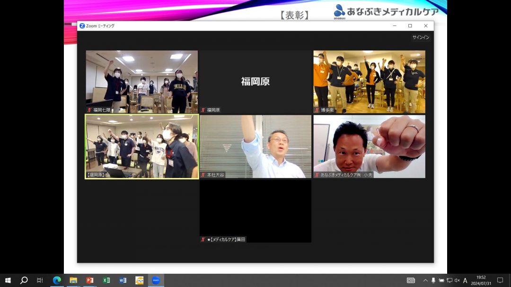The height and width of the screenshot is (287, 511).
Task: Expand hidden system tray icons
Action: point(425,280)
